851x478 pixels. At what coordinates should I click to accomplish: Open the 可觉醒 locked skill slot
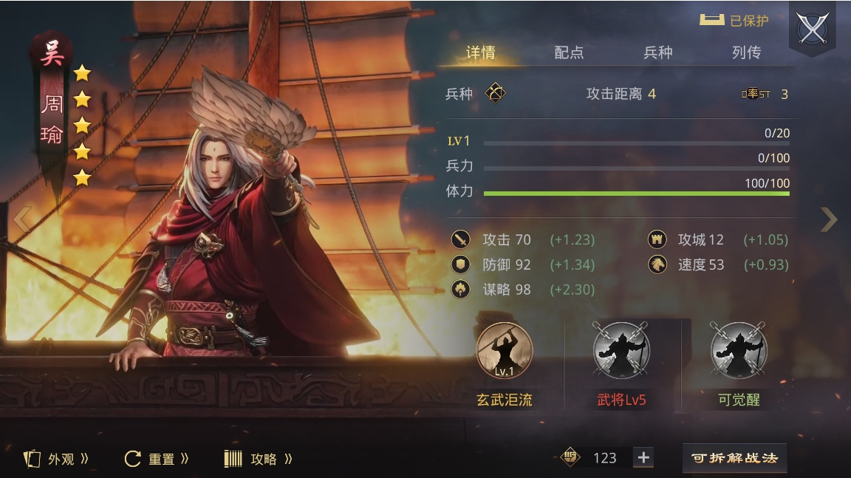point(739,350)
